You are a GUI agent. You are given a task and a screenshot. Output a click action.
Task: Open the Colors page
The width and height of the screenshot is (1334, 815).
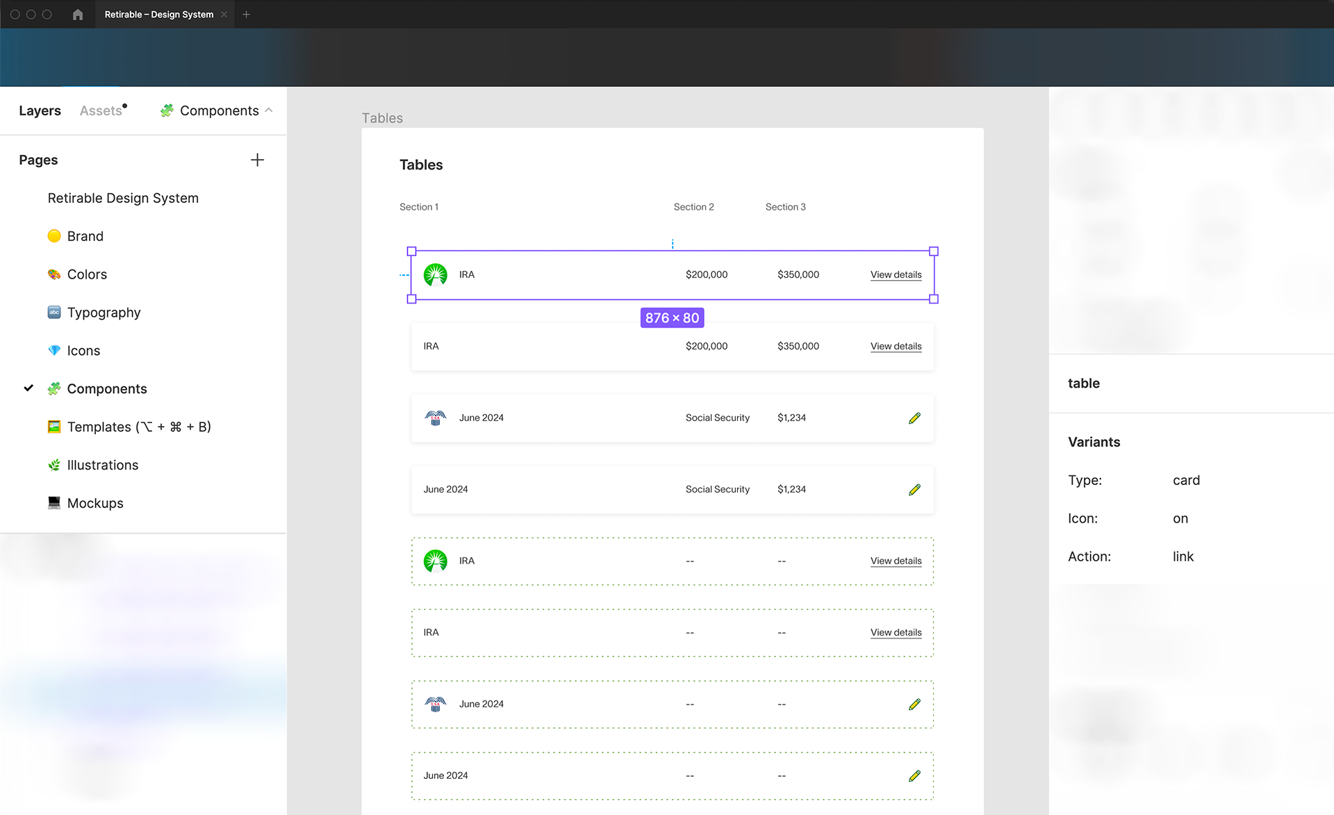(87, 274)
